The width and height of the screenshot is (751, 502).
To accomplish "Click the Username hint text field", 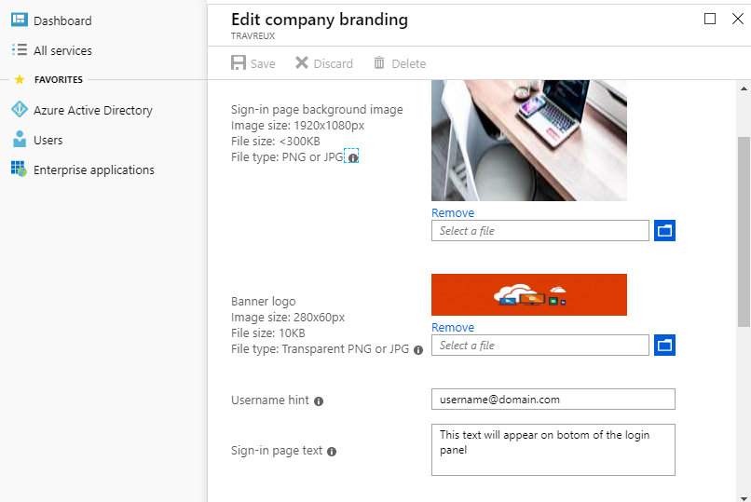I will (x=553, y=400).
